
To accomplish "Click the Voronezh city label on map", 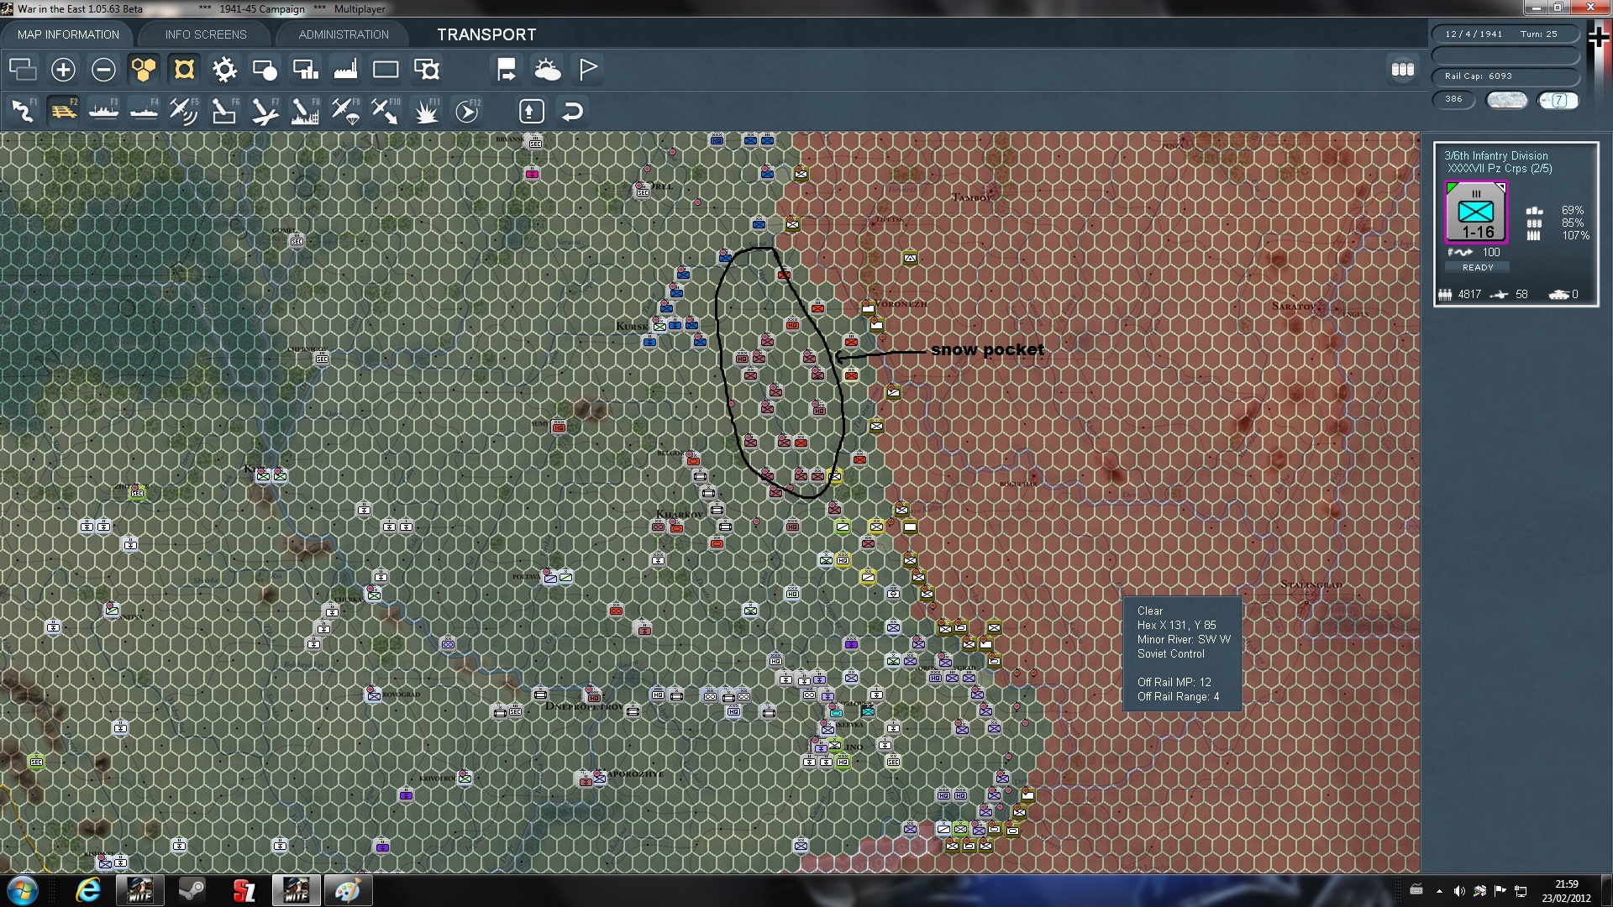I will [901, 304].
